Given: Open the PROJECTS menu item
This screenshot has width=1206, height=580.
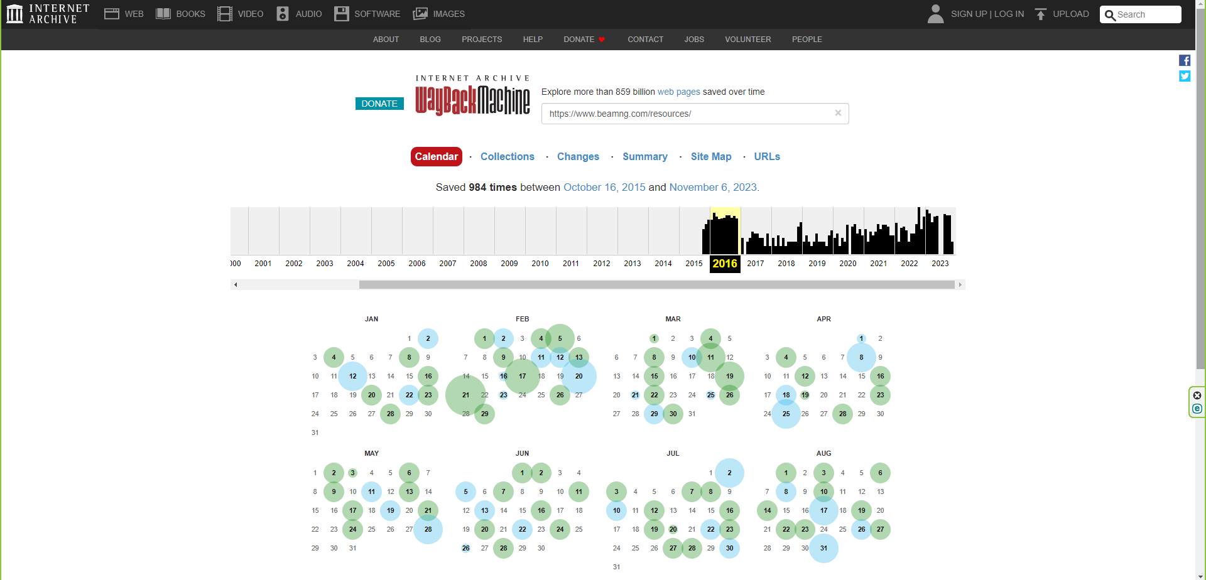Looking at the screenshot, I should [482, 40].
